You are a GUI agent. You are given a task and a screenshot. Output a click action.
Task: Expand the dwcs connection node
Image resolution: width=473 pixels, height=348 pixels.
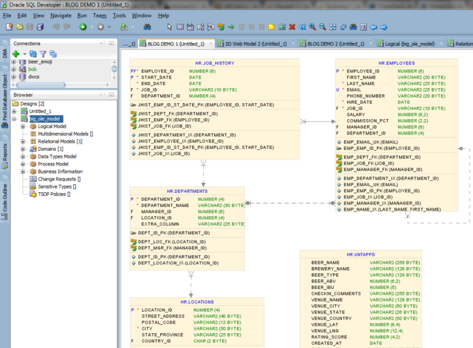[x=13, y=76]
